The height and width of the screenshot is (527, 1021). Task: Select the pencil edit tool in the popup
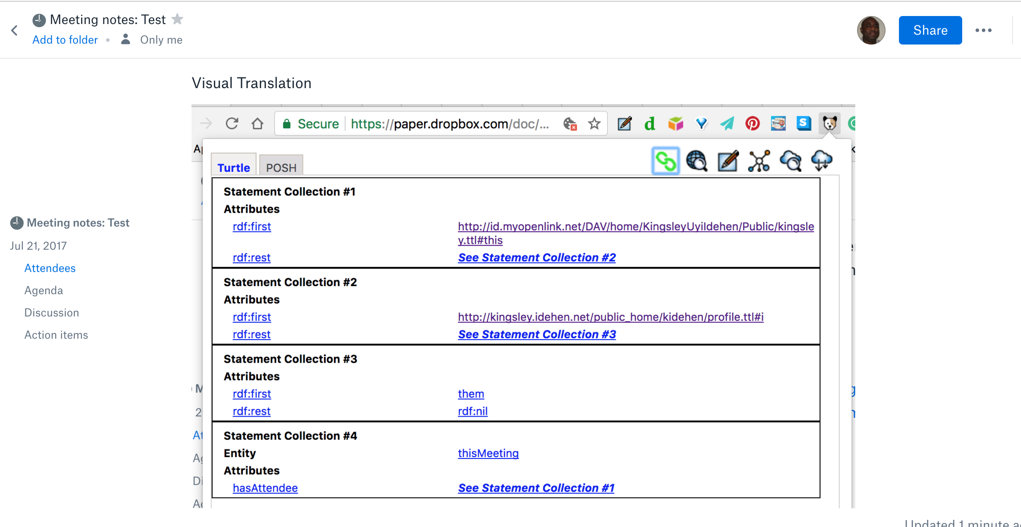click(x=727, y=161)
